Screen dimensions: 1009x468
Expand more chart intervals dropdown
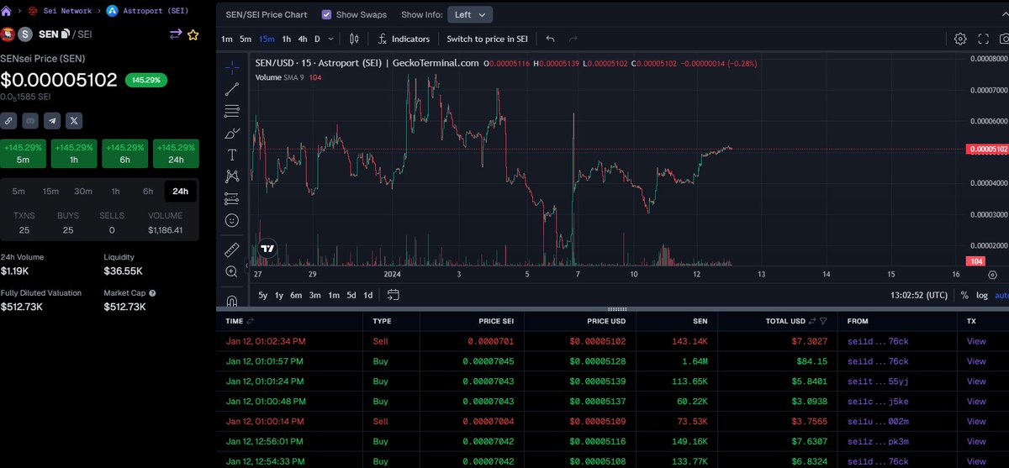point(331,39)
